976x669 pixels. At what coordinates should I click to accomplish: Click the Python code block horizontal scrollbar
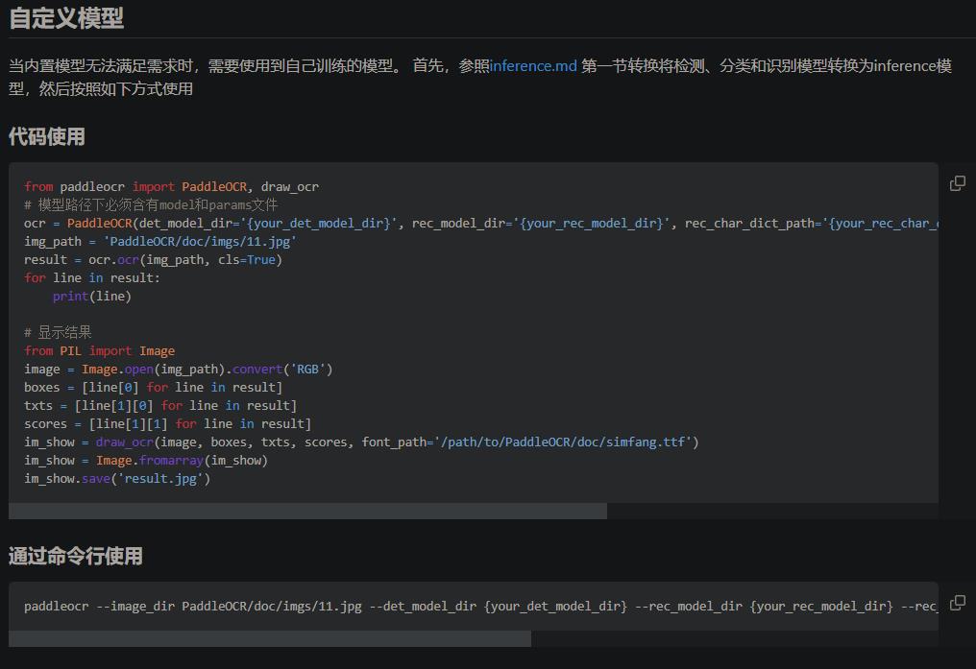pos(308,511)
